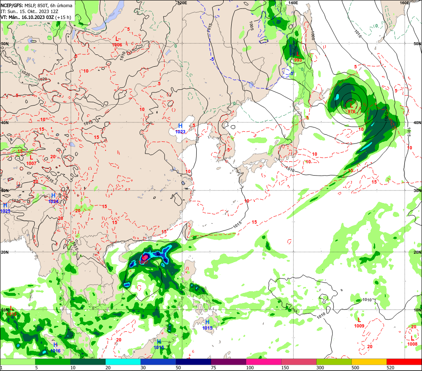This screenshot has height=371, width=422.
Task: Choose the magenta 100–150 legend swatch
Action: click(x=264, y=362)
